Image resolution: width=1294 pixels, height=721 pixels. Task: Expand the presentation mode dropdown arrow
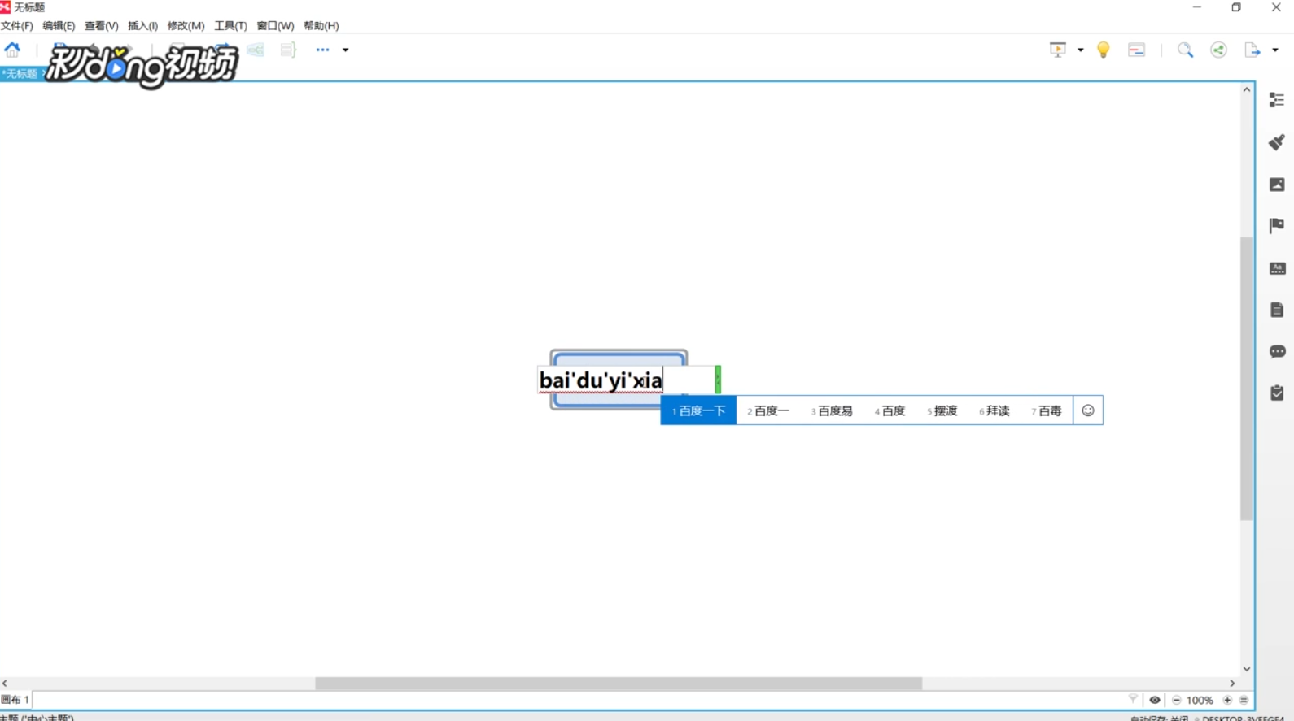(1081, 50)
